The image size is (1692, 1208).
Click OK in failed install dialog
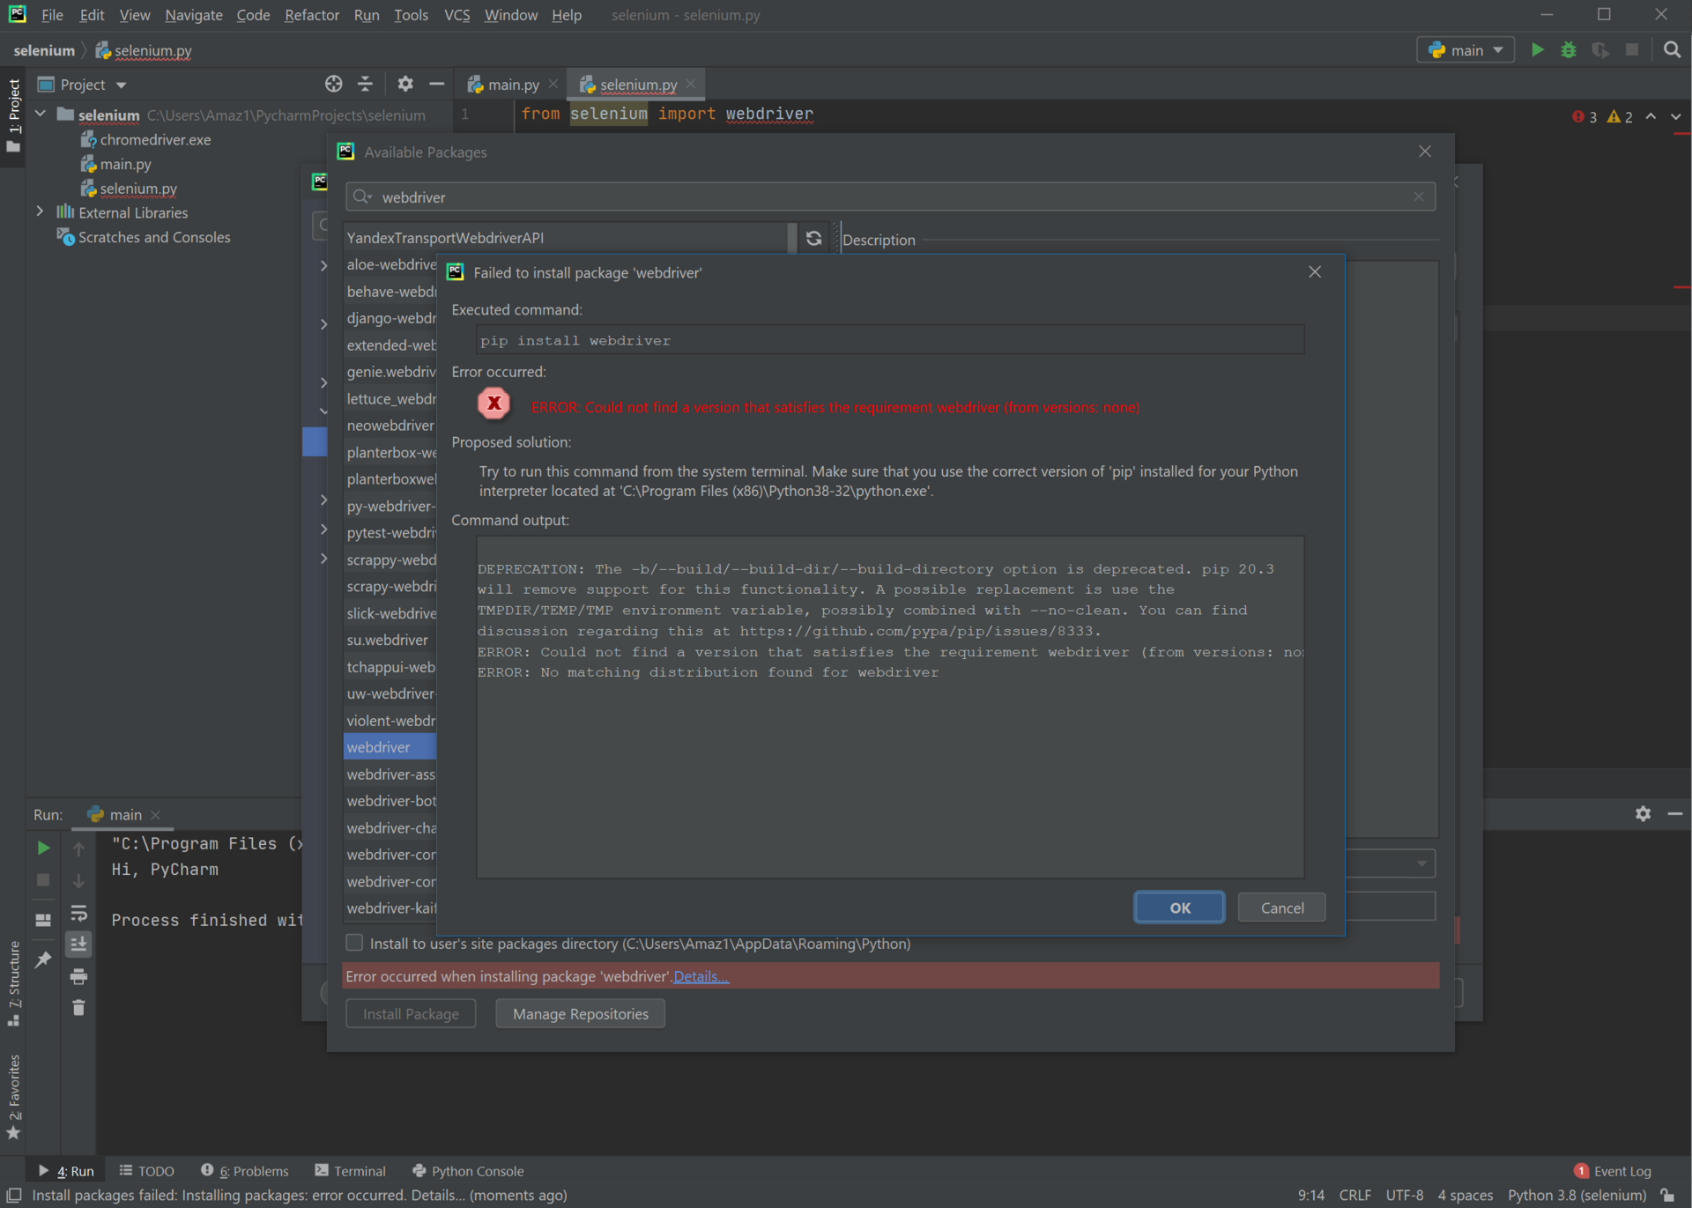[1179, 908]
